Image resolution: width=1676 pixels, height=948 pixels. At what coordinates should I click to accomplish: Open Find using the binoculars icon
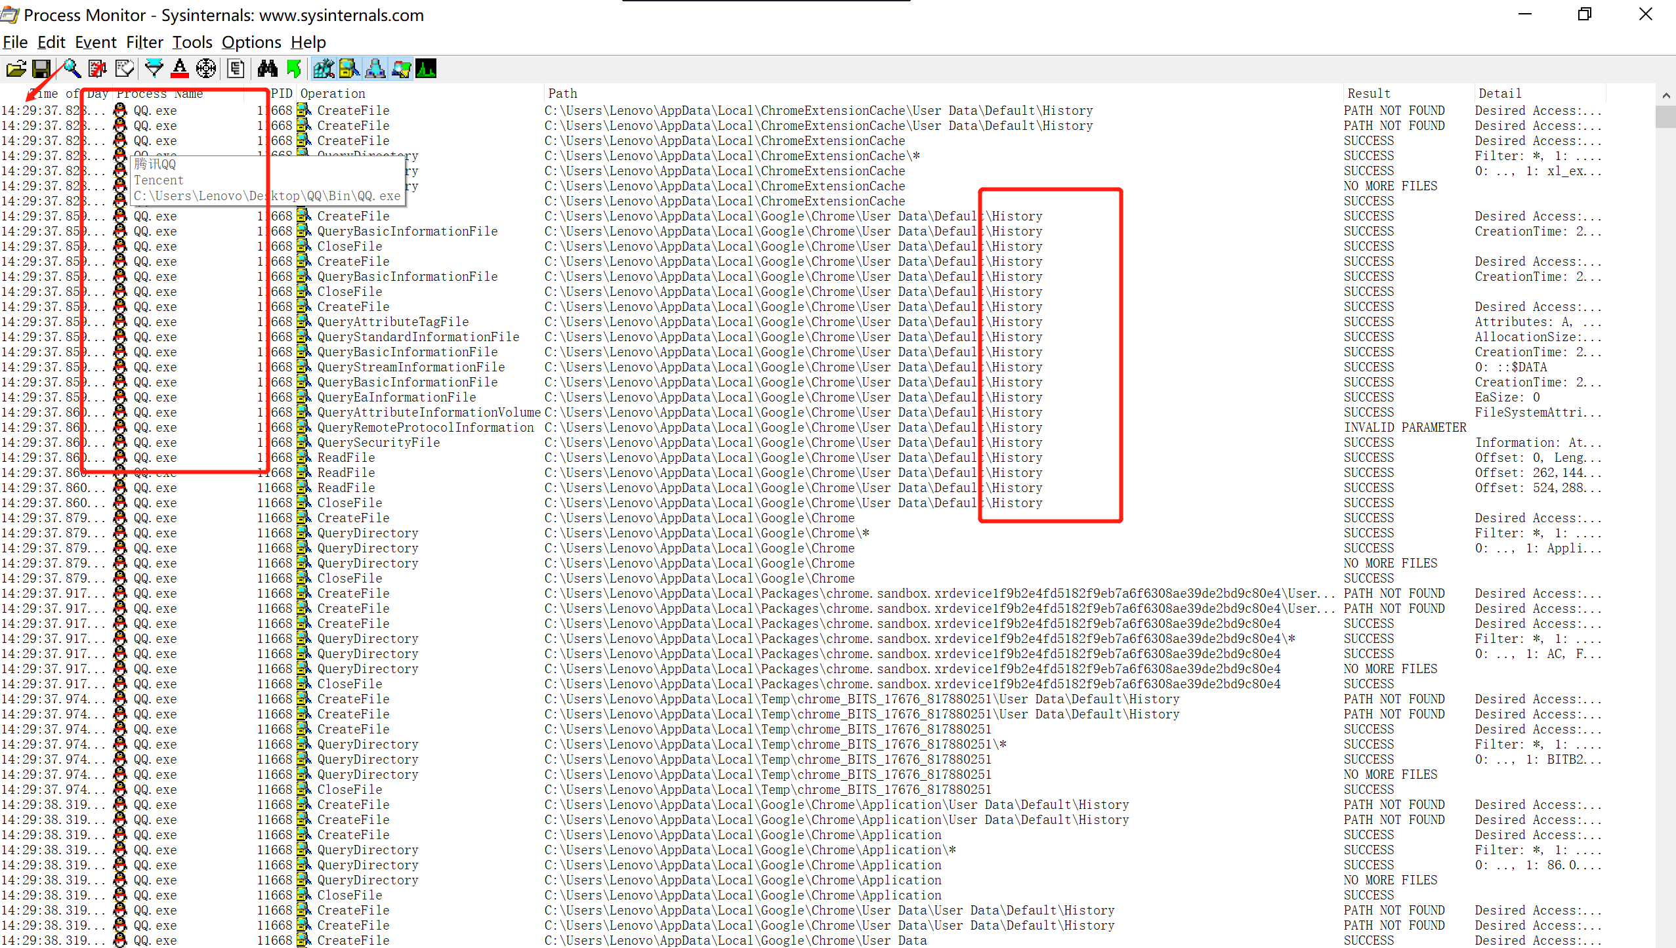[267, 68]
